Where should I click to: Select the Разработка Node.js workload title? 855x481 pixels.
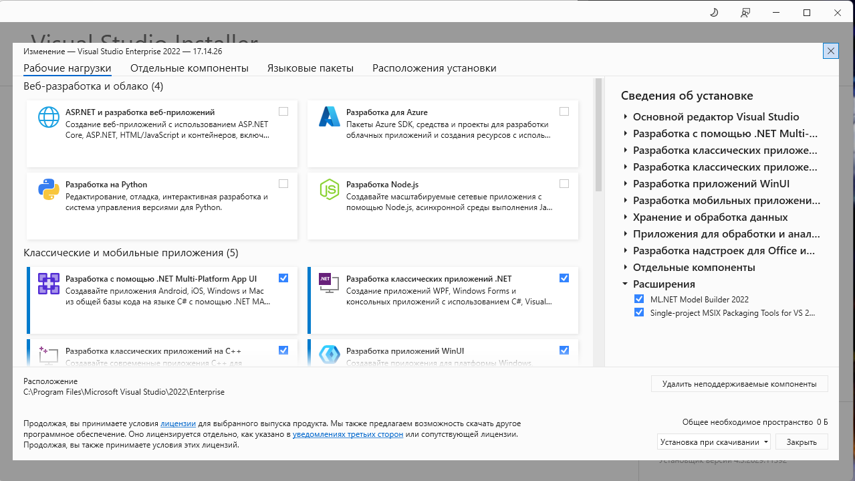(382, 185)
